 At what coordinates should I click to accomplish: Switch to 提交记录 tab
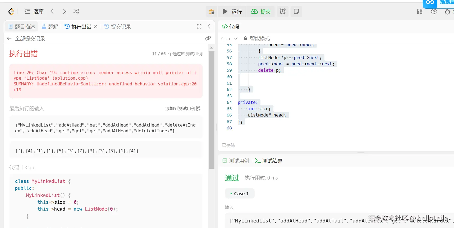pyautogui.click(x=117, y=27)
